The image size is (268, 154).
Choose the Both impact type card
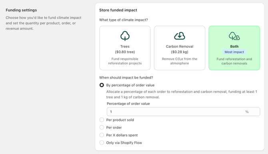pyautogui.click(x=234, y=48)
